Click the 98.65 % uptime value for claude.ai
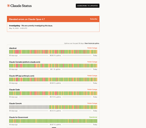The width and height of the screenshot is (146, 128). [55, 56]
